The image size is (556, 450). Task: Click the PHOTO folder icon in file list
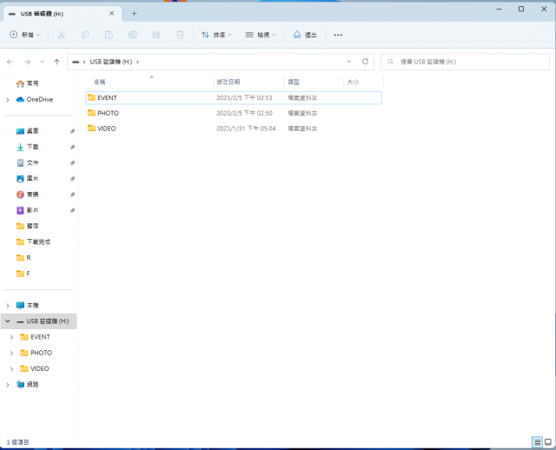[91, 113]
